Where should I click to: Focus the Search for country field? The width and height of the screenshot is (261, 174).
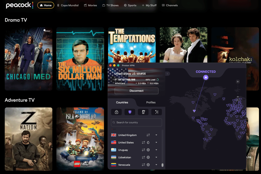[136, 122]
